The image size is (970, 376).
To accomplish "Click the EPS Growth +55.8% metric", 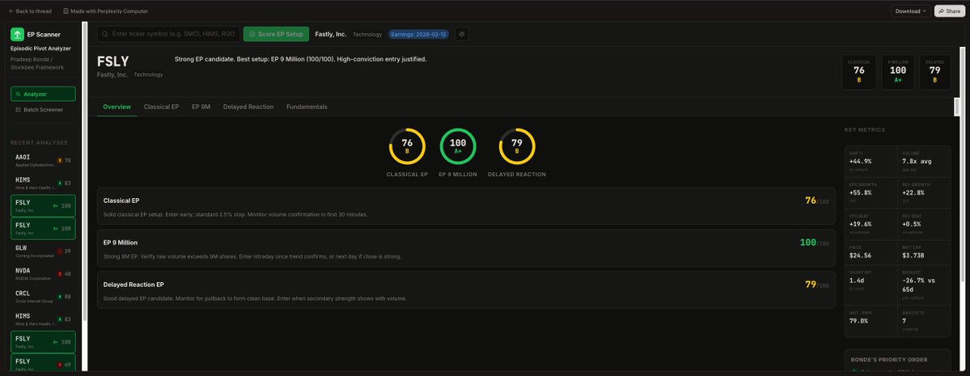I will [871, 192].
